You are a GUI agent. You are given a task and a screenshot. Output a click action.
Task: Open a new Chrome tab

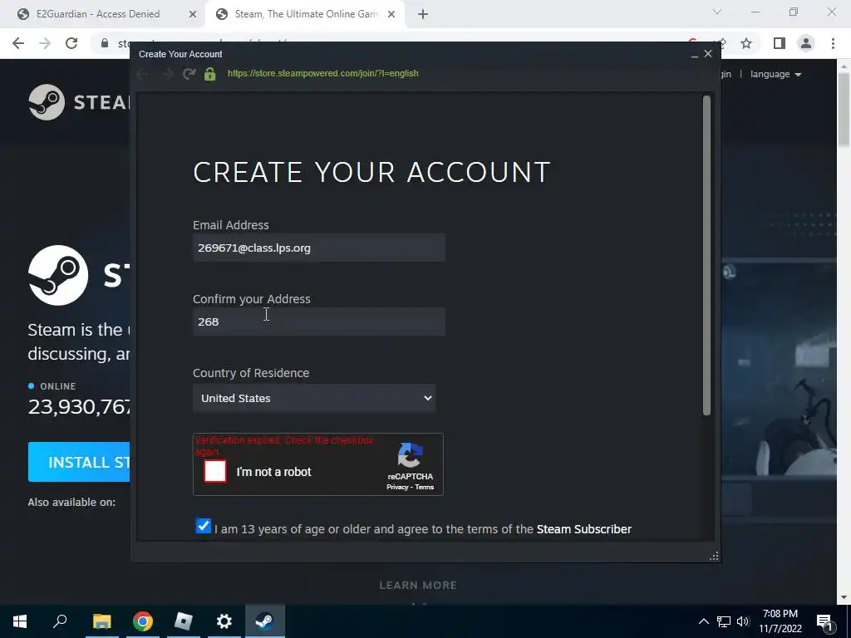tap(423, 14)
